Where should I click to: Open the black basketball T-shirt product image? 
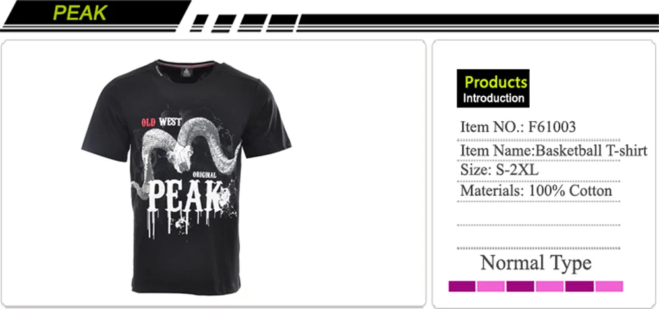pos(186,177)
